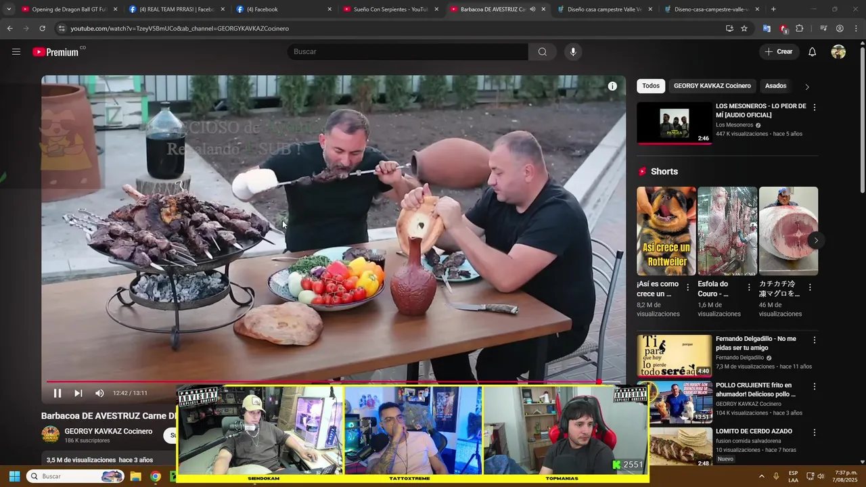Screen dimensions: 866x487
Task: Start voice search with microphone icon
Action: [573, 51]
